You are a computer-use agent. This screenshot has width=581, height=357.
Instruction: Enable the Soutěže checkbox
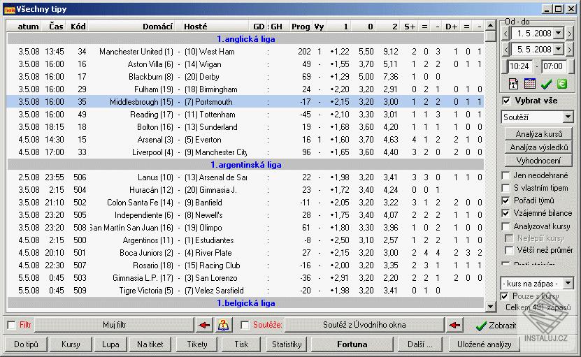pos(245,325)
